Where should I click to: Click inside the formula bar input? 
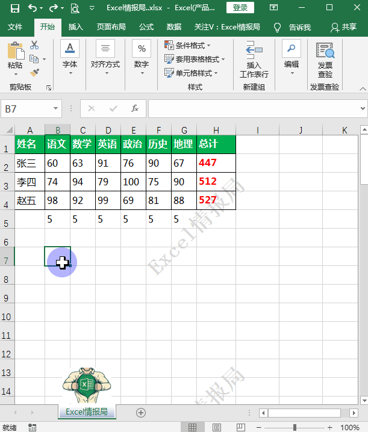pos(253,108)
